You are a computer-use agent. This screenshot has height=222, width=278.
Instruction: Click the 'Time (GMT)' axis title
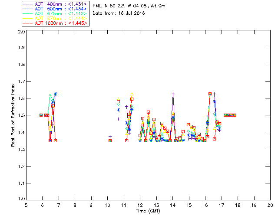coord(148,211)
